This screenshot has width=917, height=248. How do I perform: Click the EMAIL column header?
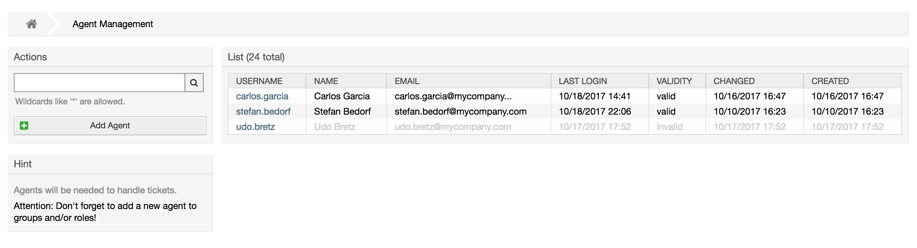point(407,81)
